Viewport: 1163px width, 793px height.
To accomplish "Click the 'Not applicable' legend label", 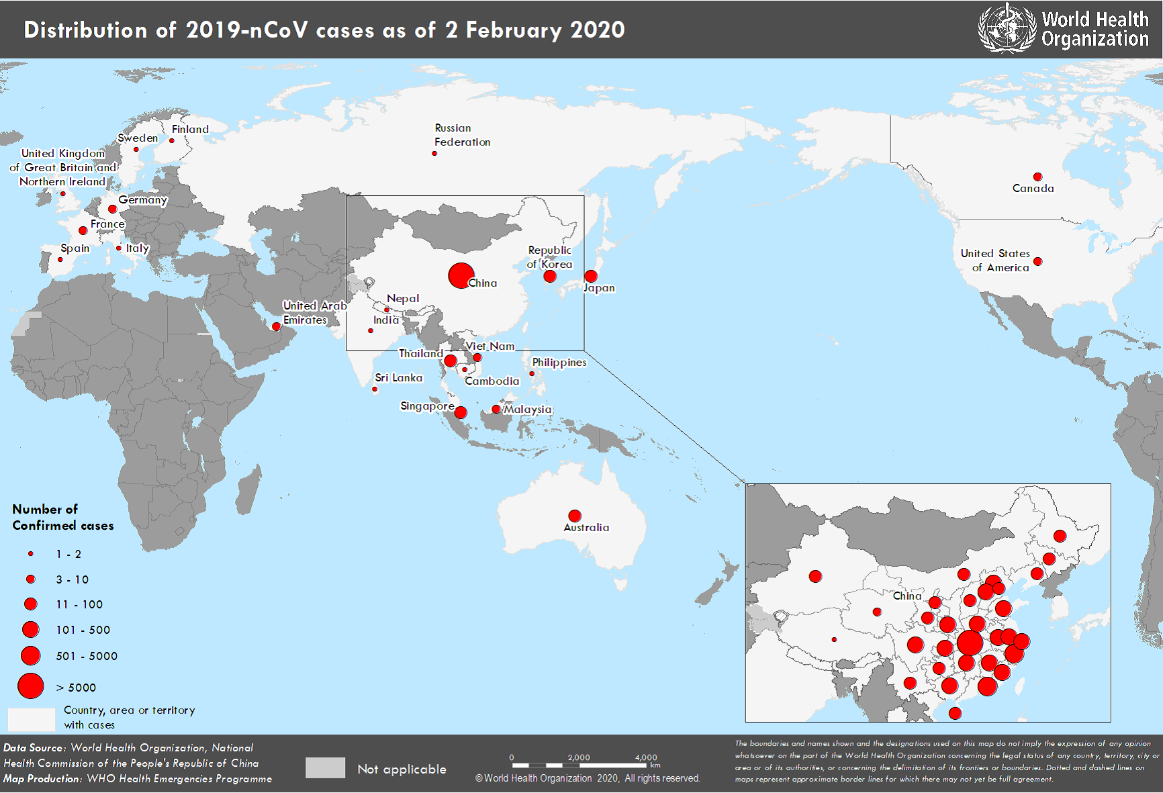I will [402, 769].
